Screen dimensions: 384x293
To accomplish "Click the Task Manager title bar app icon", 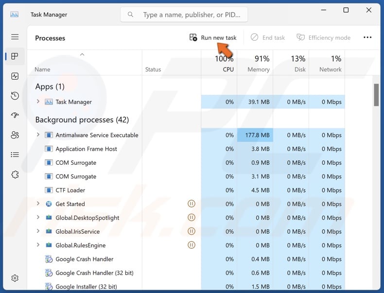I will pos(15,15).
